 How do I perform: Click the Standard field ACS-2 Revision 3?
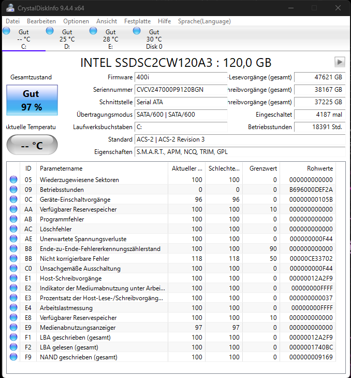[240, 139]
